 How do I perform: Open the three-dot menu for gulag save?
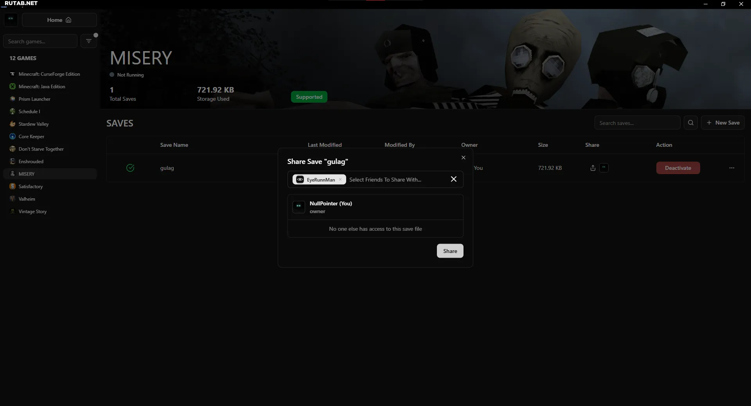731,168
